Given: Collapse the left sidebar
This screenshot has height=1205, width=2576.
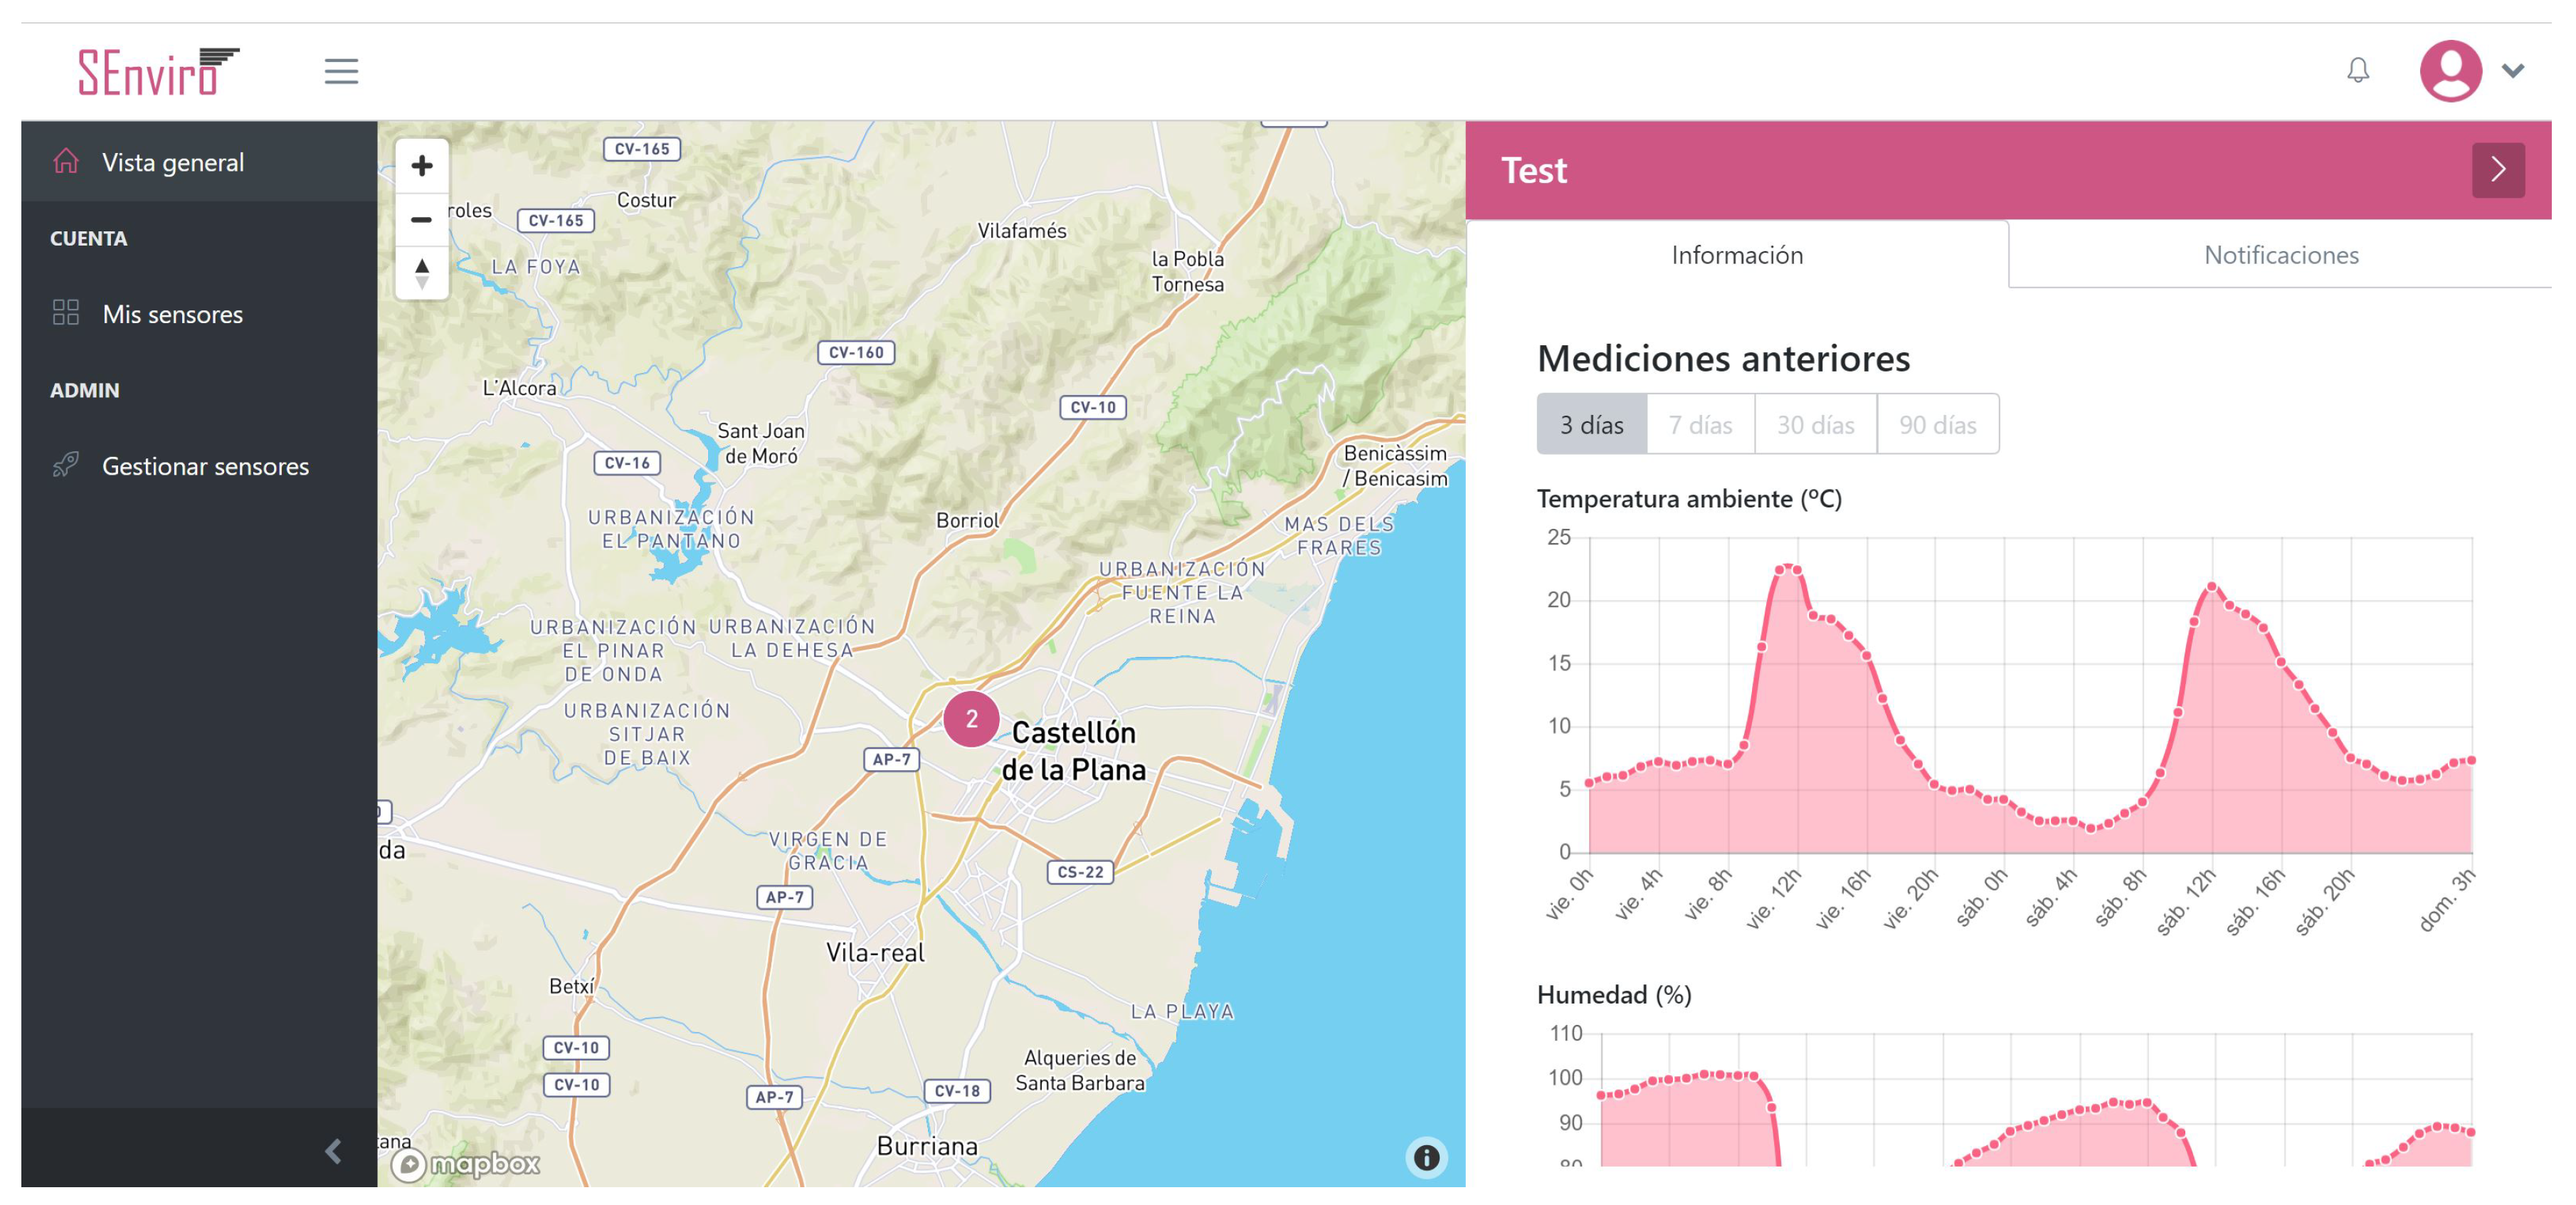Looking at the screenshot, I should 333,1151.
